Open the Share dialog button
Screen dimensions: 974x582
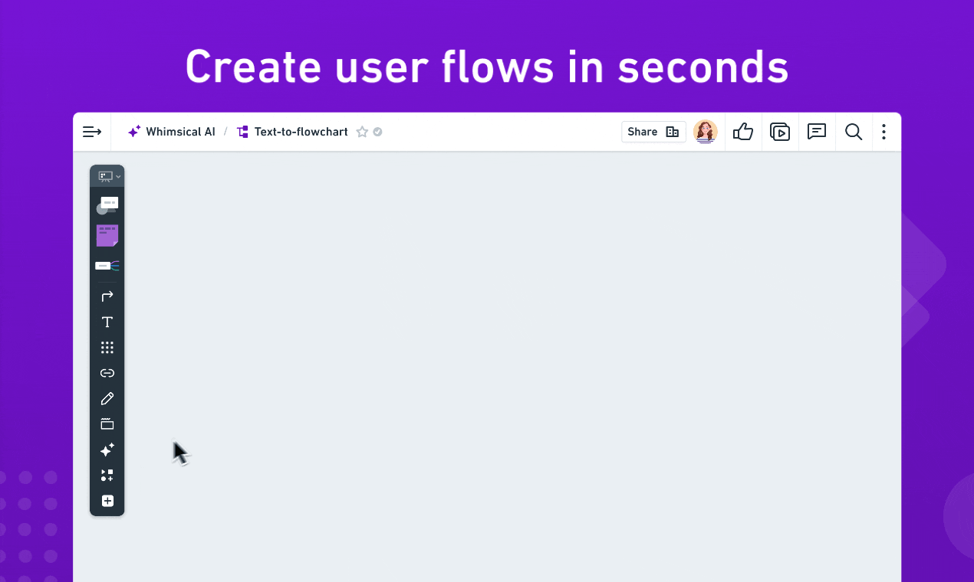coord(653,132)
